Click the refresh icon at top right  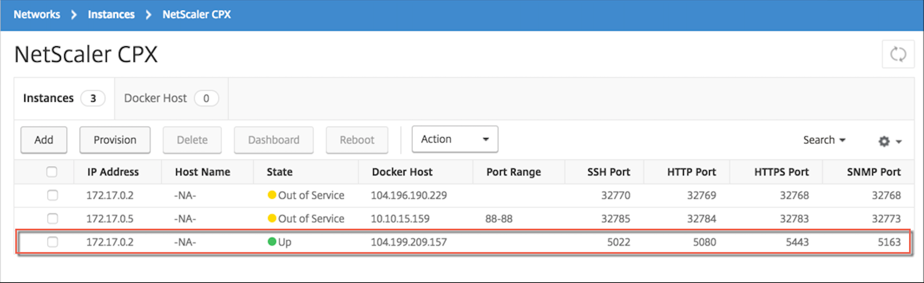(898, 54)
